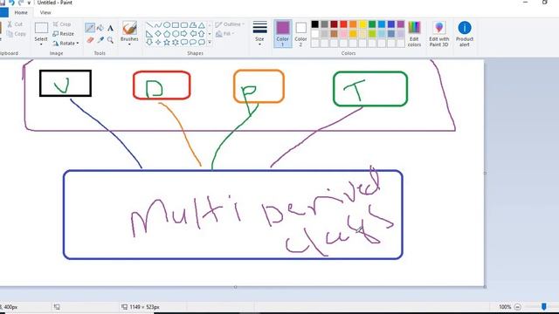
Task: Choose the Rounded rectangle shape
Action: tap(184, 25)
